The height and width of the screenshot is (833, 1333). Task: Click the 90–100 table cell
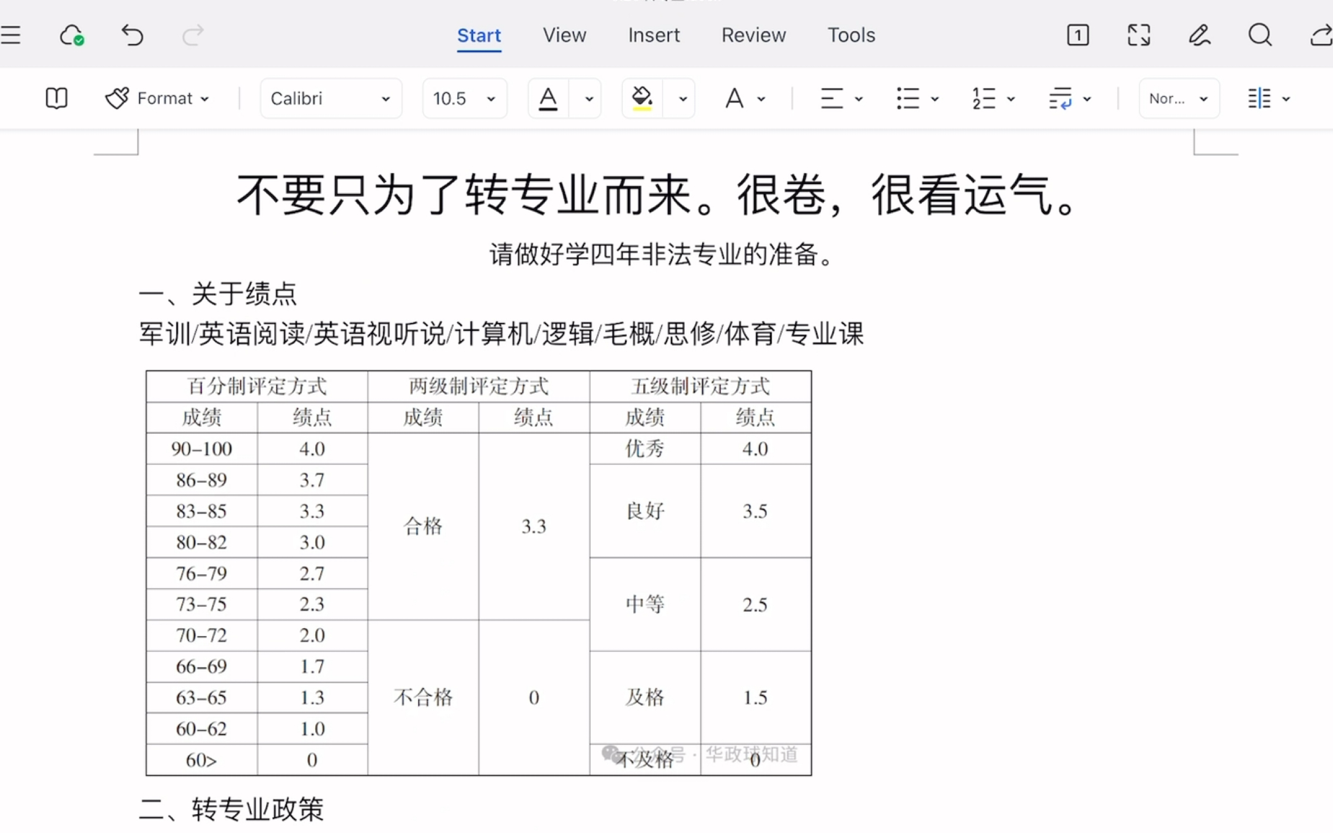201,449
